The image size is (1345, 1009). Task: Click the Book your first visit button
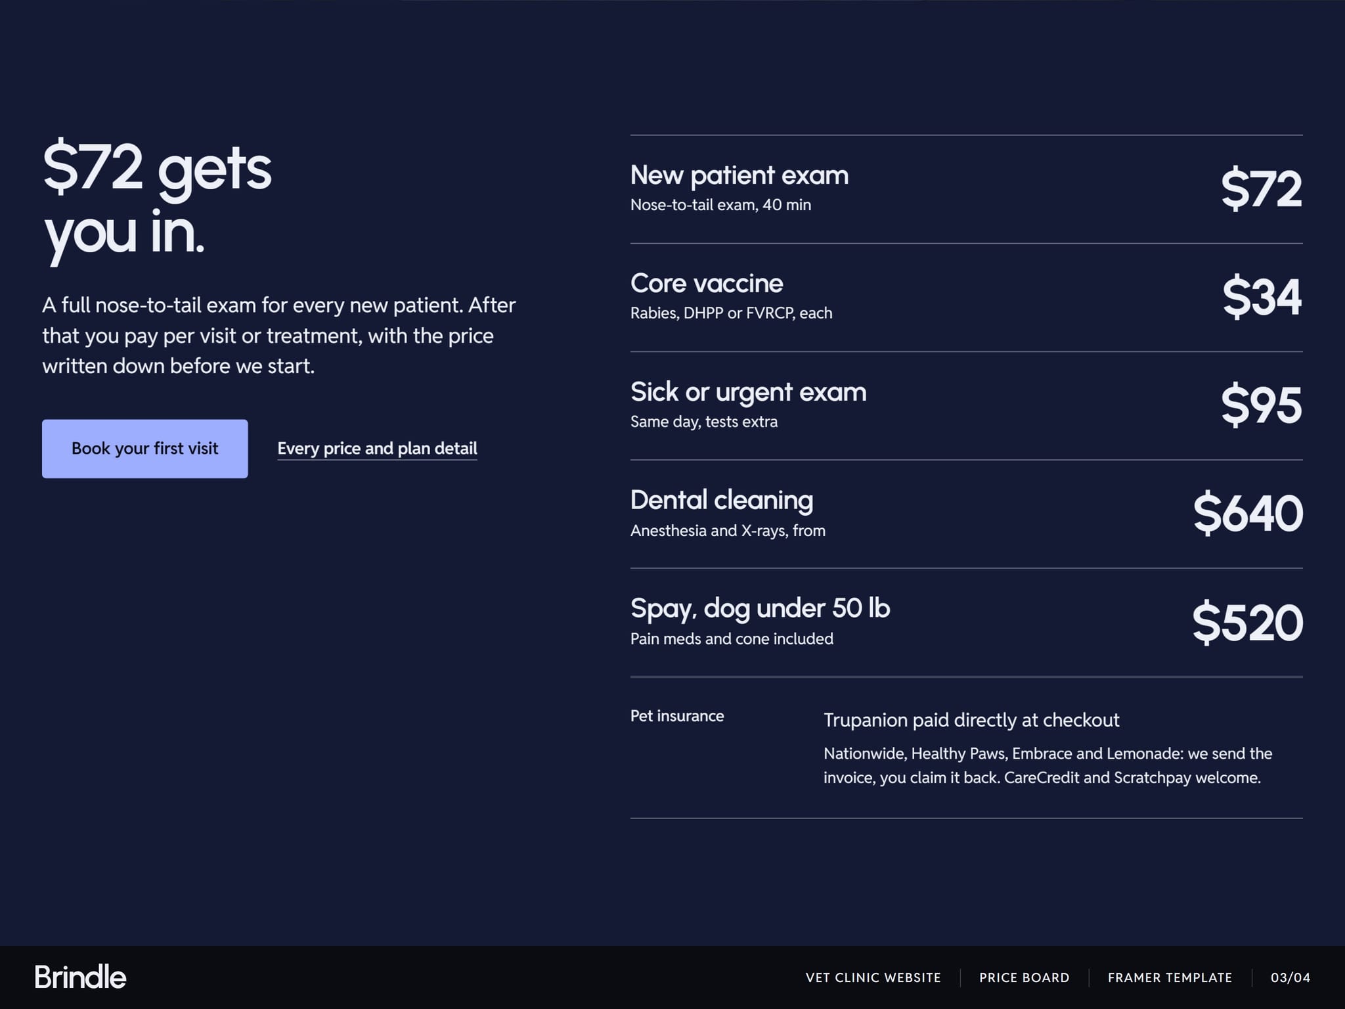point(145,449)
